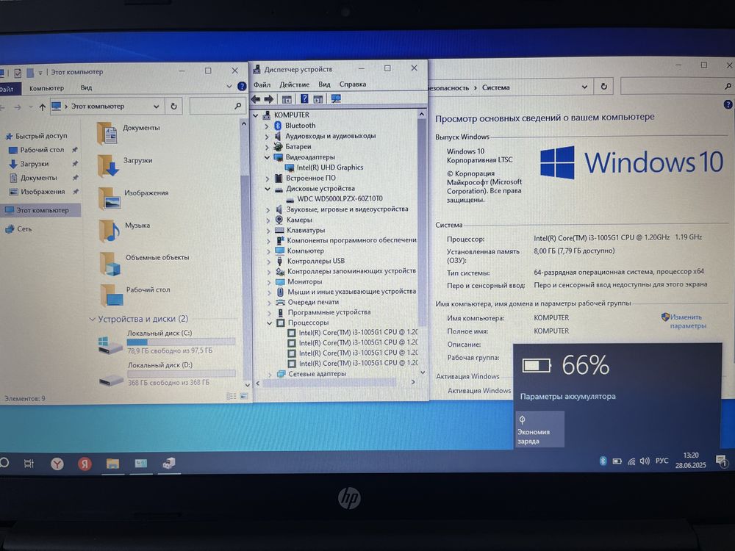
Task: Select WDC WD5000LPZX disk drive entry
Action: tap(340, 198)
